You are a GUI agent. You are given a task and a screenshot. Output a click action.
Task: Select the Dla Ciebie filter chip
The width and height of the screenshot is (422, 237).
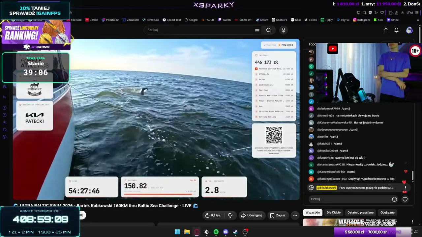[334, 212]
